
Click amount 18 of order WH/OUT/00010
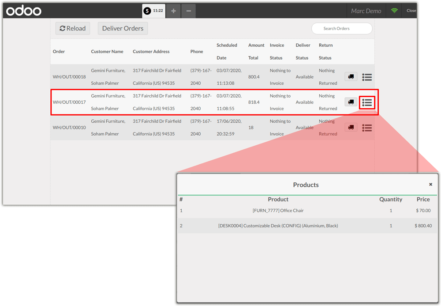click(x=251, y=128)
